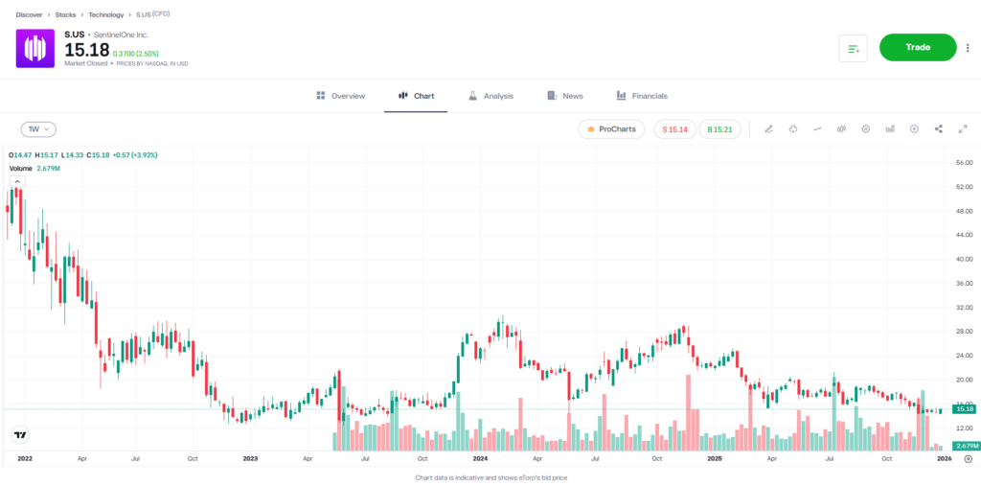Add SentinelOne to watchlist icon
The height and width of the screenshot is (486, 981).
[853, 48]
